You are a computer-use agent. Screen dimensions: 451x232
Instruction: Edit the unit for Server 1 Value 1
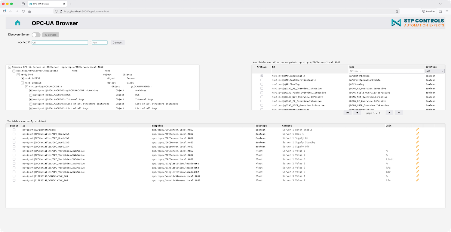(417, 151)
